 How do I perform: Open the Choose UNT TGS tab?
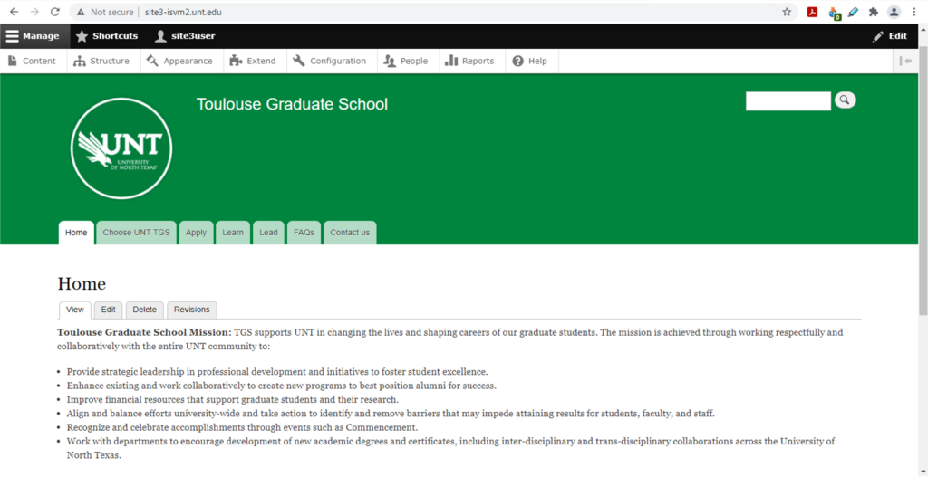(x=136, y=233)
